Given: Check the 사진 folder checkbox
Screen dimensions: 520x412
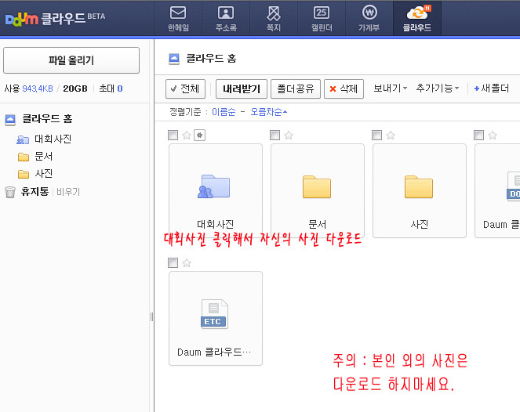Looking at the screenshot, I should pos(377,136).
